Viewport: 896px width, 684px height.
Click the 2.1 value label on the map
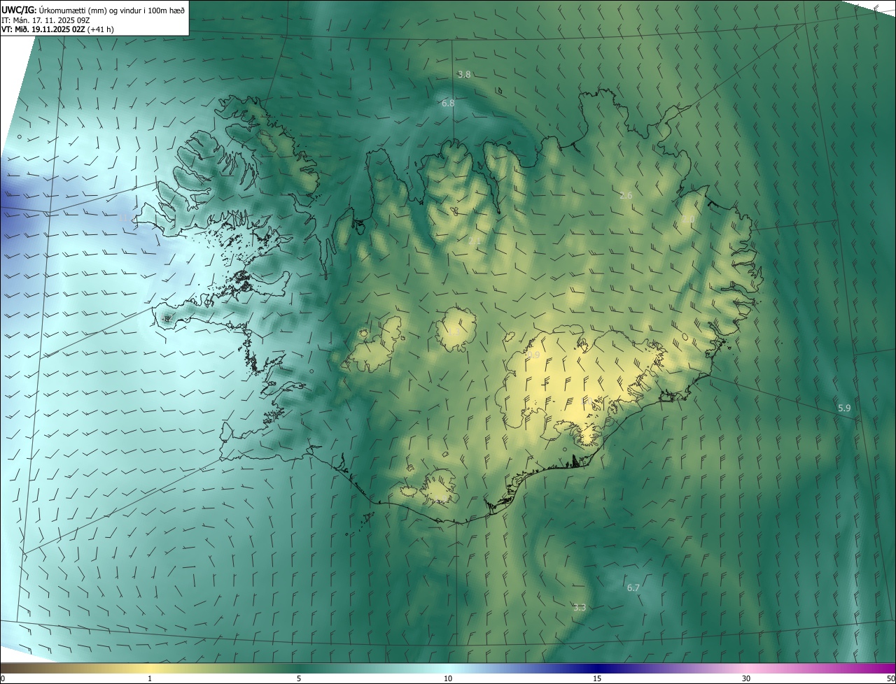(x=474, y=241)
